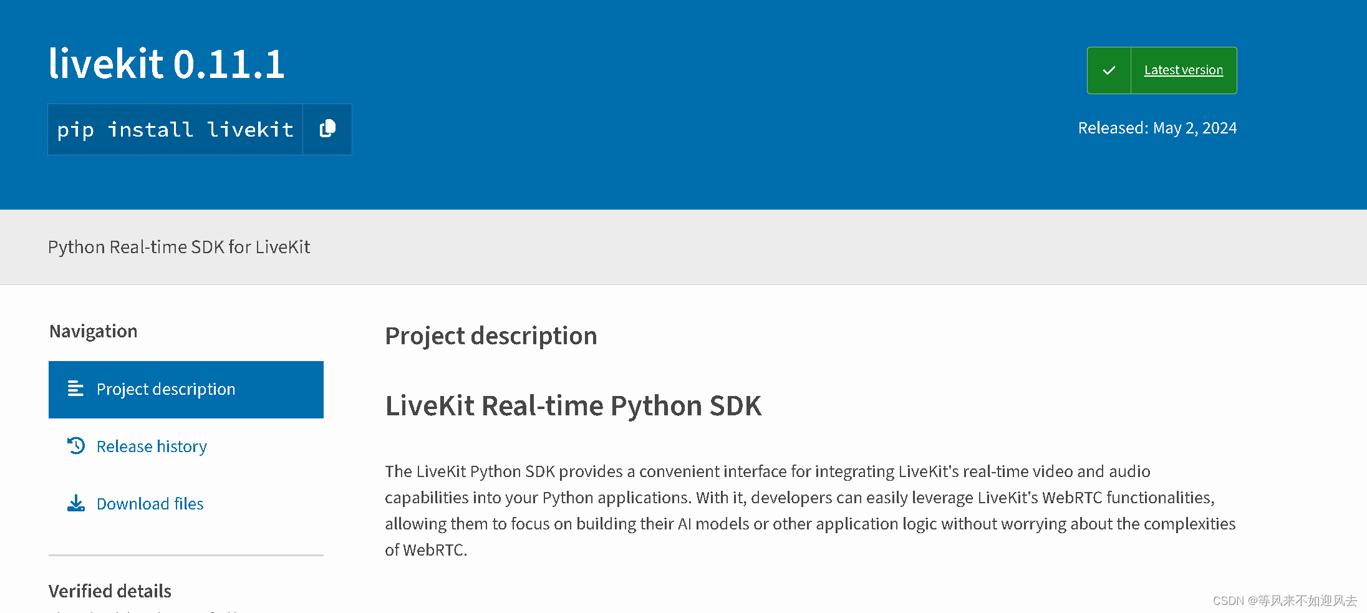The image size is (1367, 613).
Task: Click the 'pip install livekit' command text
Action: click(x=175, y=130)
